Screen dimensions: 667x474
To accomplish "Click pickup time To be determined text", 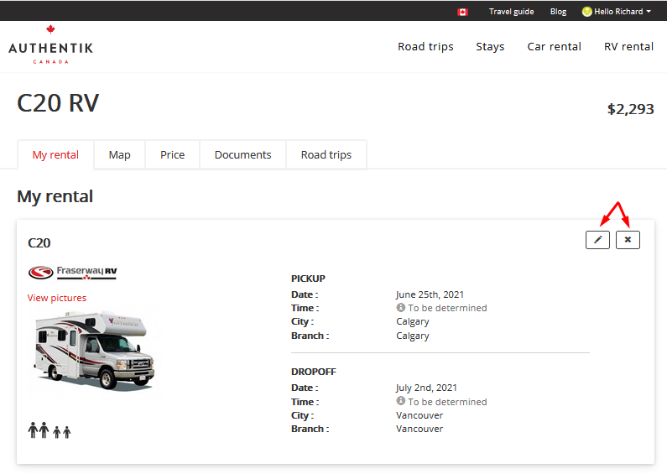I will point(447,308).
